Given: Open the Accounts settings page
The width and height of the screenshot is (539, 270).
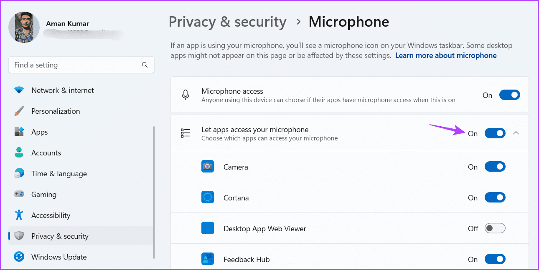Looking at the screenshot, I should 81,153.
